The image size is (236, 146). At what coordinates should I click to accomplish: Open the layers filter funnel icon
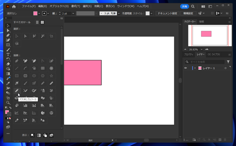[x=228, y=62]
